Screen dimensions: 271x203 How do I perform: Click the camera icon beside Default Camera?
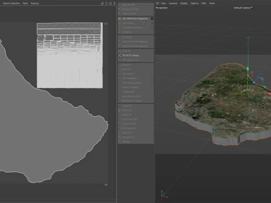coord(252,8)
